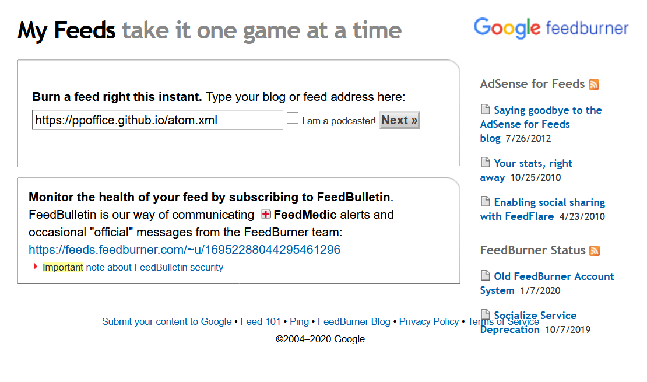
Task: Open the FeedBulletin feeds.feedburner.com URL
Action: 184,250
